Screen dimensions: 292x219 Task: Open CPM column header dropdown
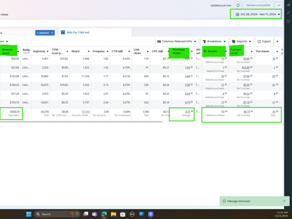click(x=67, y=51)
